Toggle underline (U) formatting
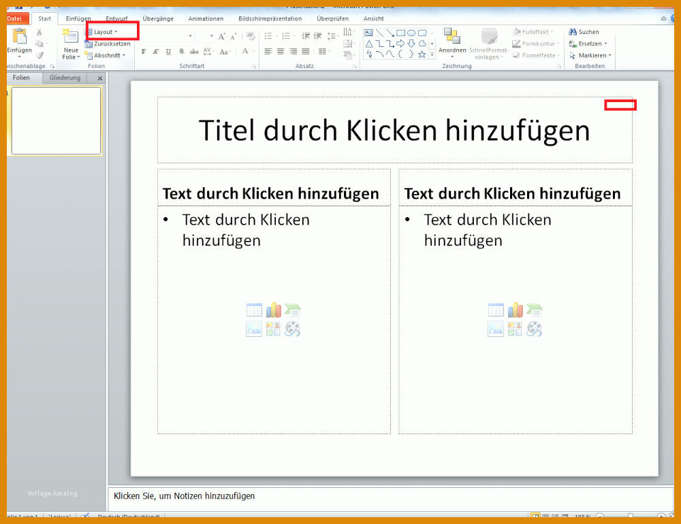 (168, 52)
